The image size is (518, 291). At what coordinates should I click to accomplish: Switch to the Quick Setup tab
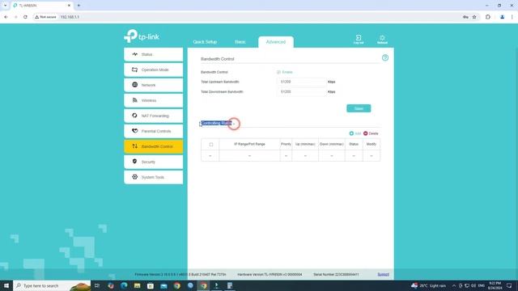(x=205, y=42)
